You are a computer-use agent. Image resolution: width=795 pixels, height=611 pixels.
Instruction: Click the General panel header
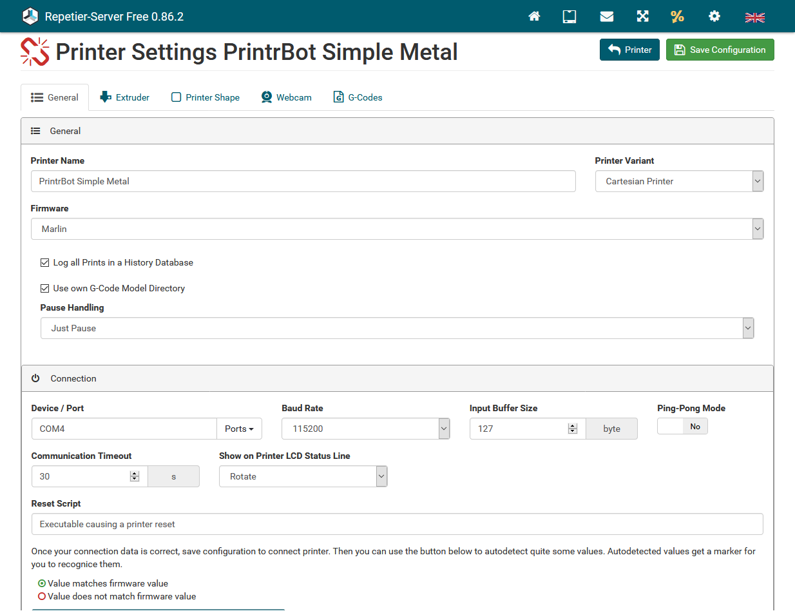click(x=397, y=131)
